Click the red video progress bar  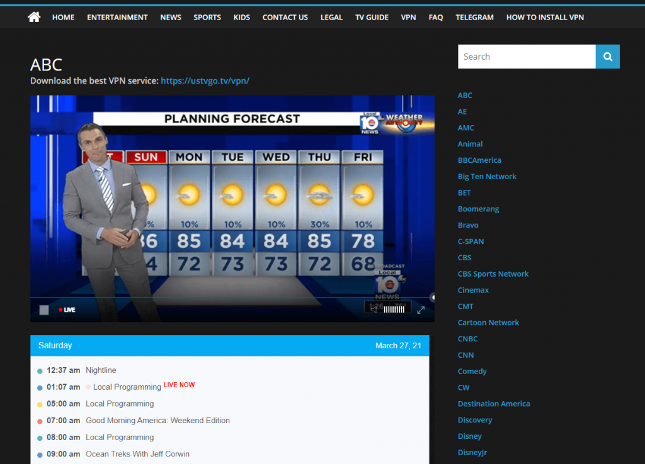232,297
